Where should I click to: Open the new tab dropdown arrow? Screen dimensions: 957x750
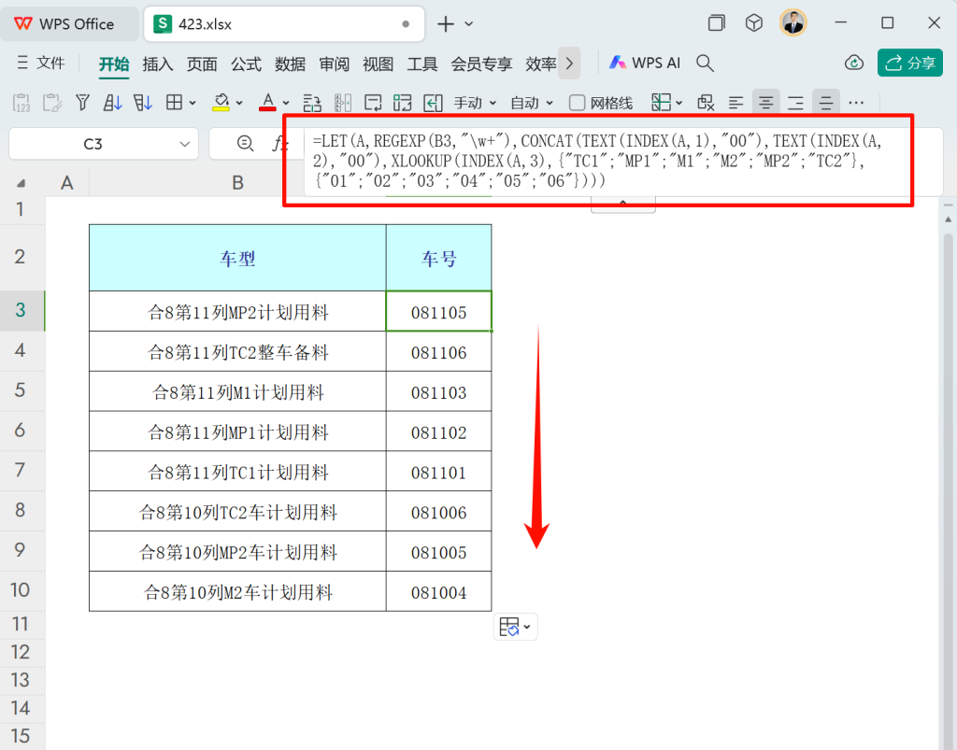click(469, 23)
